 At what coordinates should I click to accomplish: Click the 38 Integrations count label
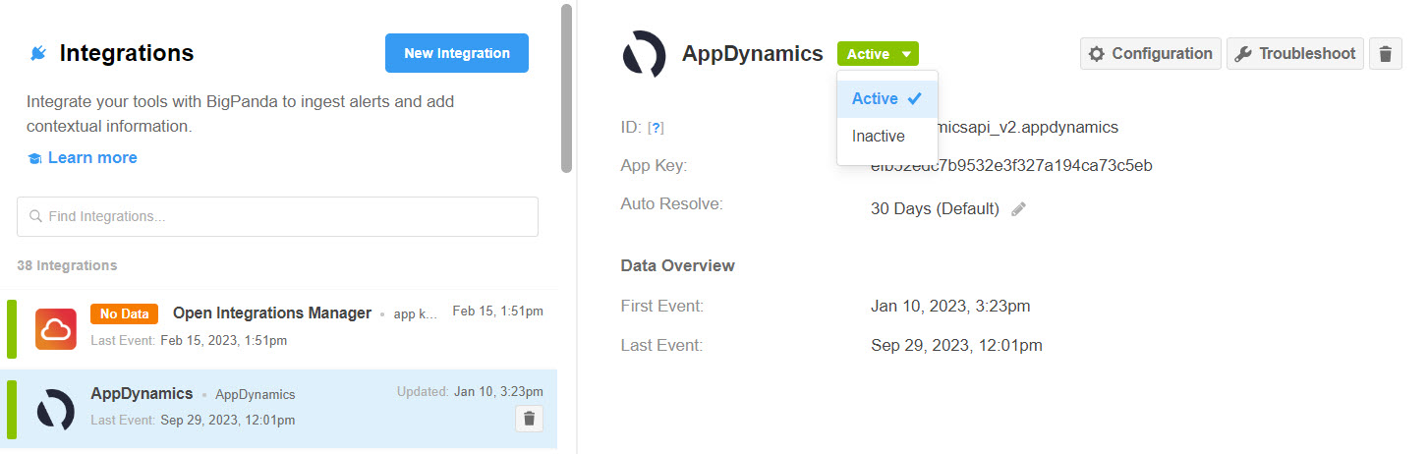pyautogui.click(x=67, y=265)
